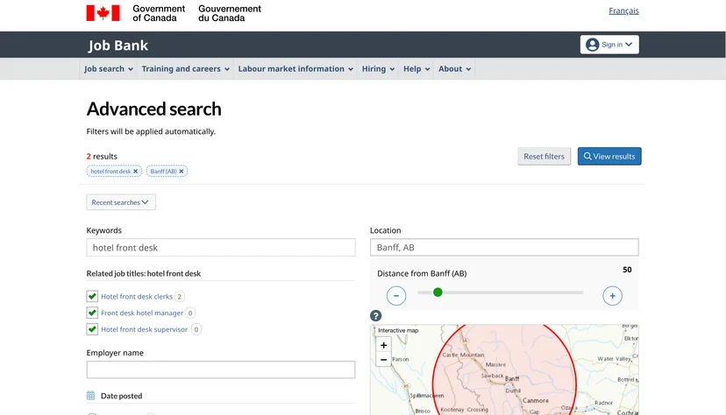726x415 pixels.
Task: Open the Job search menu
Action: pyautogui.click(x=109, y=69)
